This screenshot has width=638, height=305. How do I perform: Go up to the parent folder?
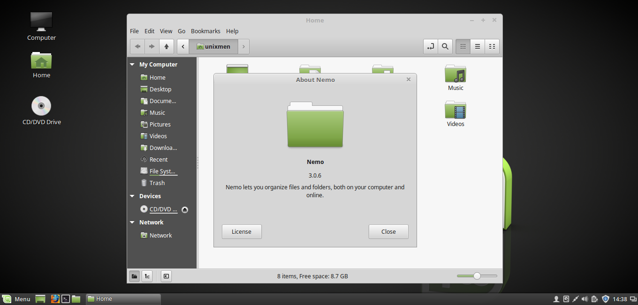(x=167, y=46)
